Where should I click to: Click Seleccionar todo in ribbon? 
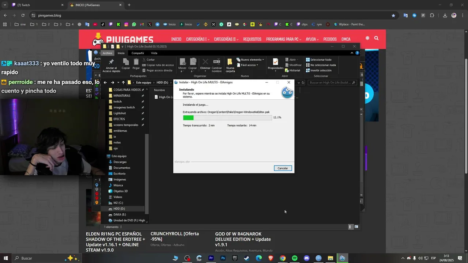point(318,60)
